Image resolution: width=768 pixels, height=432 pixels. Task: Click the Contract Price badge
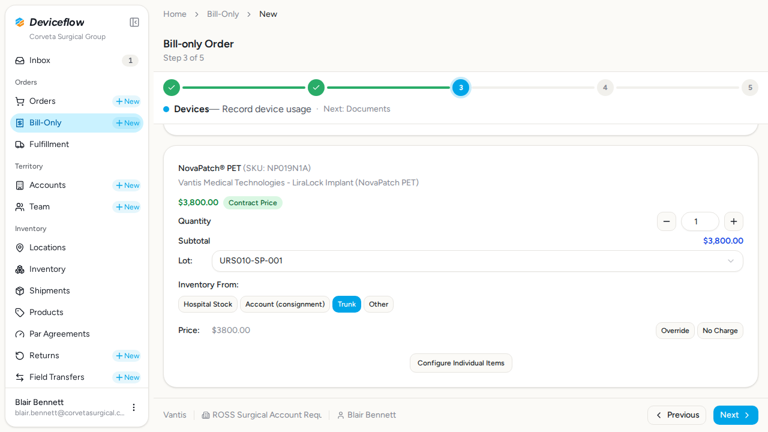click(253, 203)
